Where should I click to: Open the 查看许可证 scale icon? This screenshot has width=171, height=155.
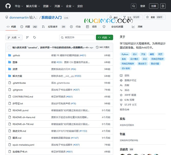tap(121, 80)
